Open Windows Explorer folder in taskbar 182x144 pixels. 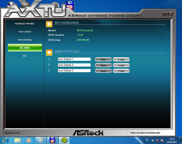[x=17, y=140]
